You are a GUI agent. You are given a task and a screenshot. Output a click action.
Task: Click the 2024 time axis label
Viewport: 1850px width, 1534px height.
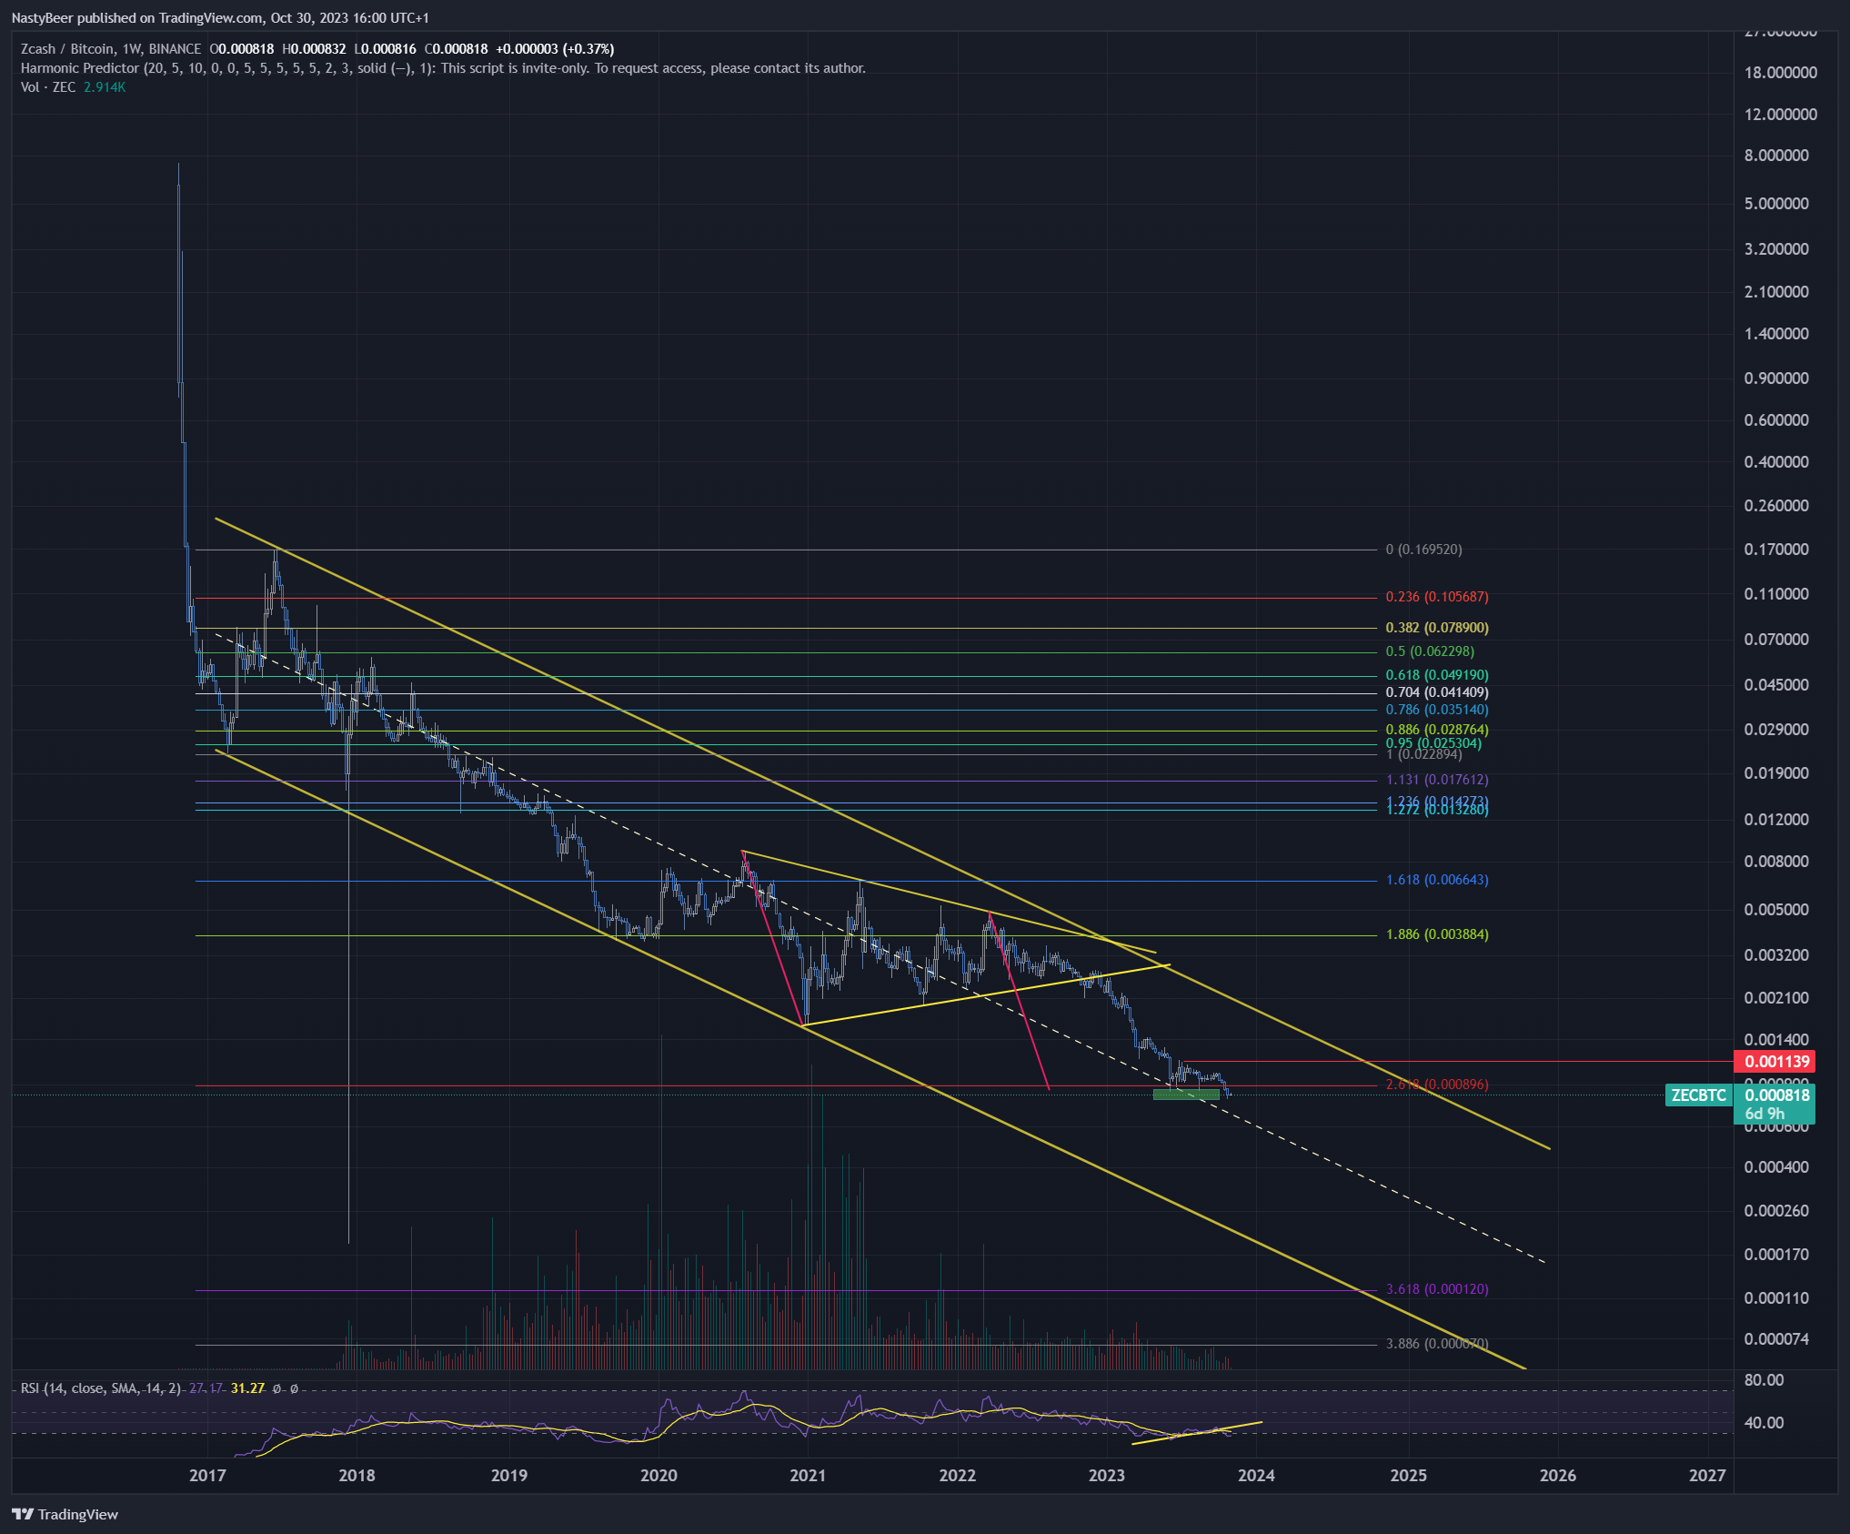coord(1256,1476)
